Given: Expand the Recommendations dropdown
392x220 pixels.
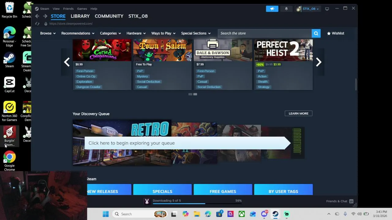Looking at the screenshot, I should 78,33.
